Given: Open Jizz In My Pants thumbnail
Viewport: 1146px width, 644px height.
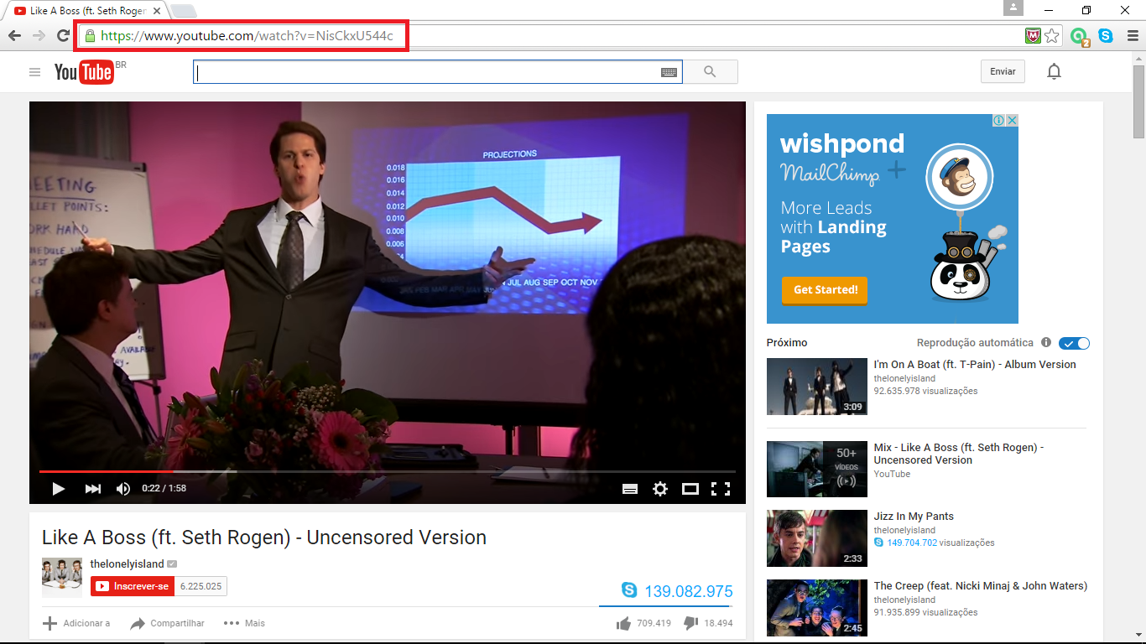Looking at the screenshot, I should pyautogui.click(x=817, y=538).
